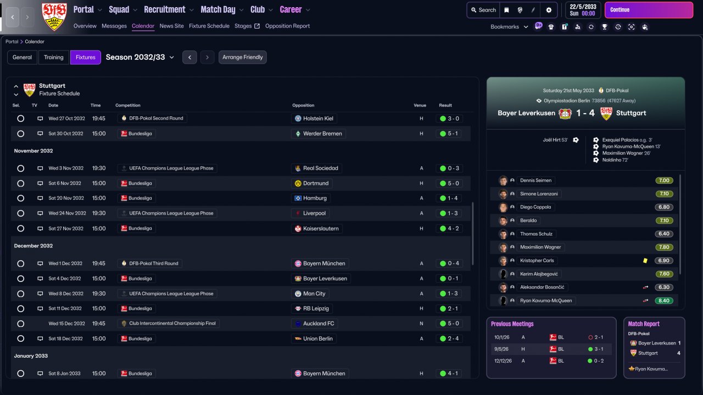Click the TV icon for Dortmund fixture

coord(40,183)
